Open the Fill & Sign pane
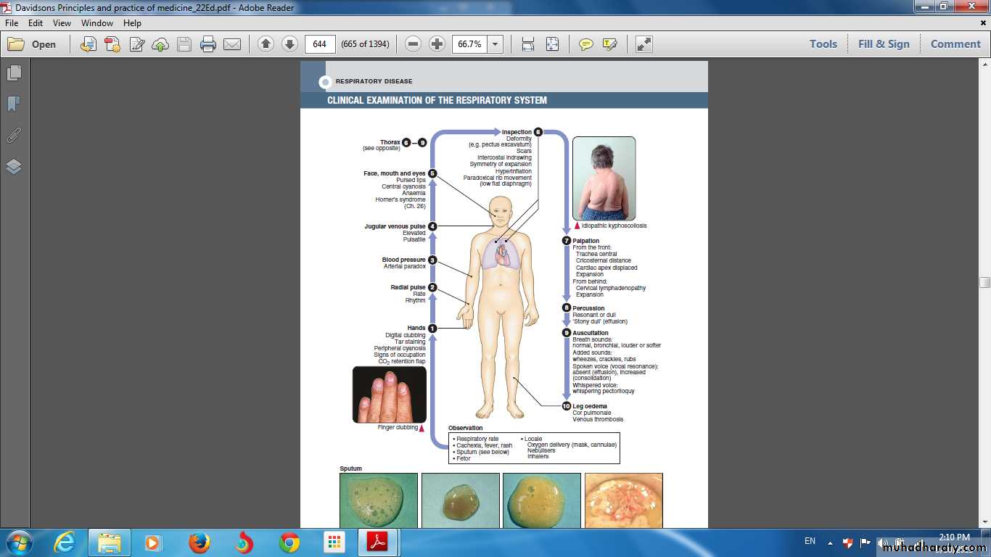991x557 pixels. [884, 44]
